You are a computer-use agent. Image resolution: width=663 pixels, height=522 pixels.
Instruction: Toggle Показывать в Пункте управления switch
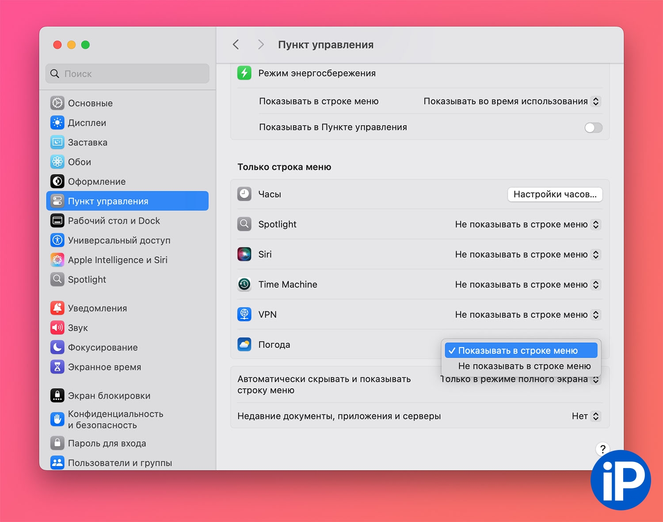[593, 128]
